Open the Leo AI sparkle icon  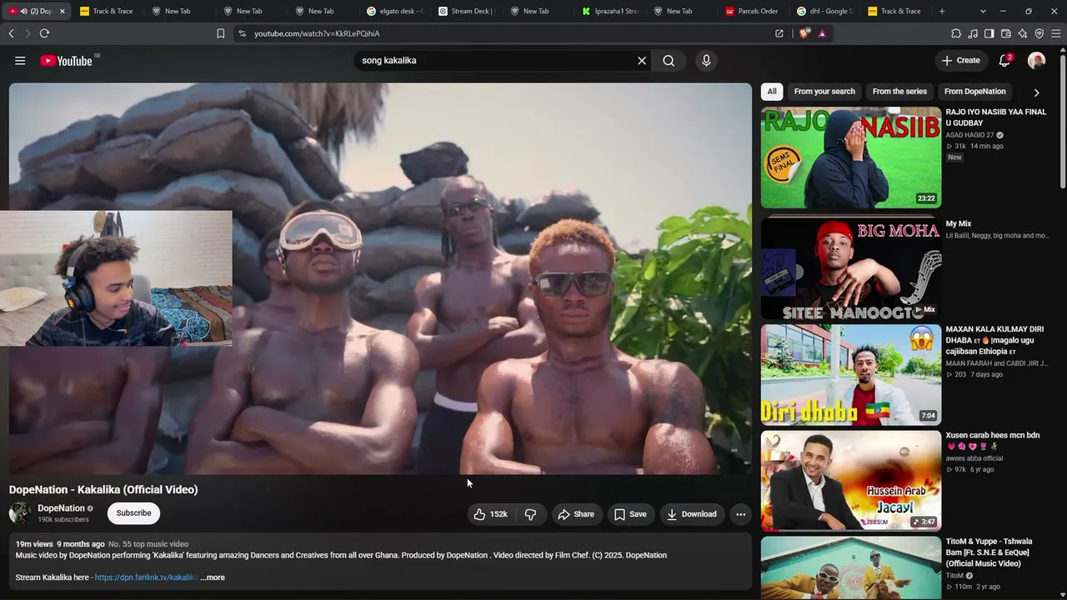[x=1023, y=33]
